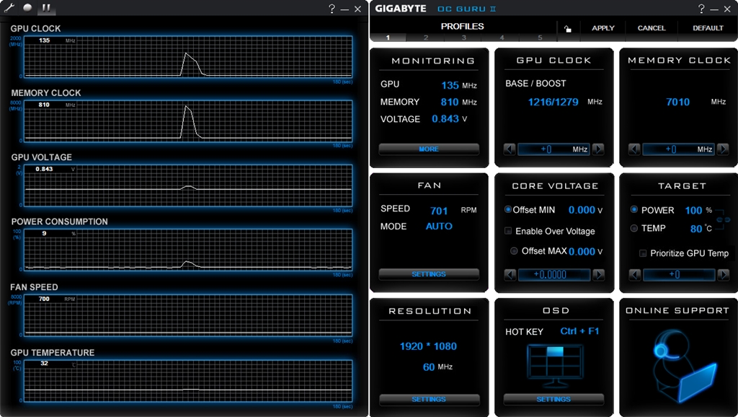Click fan speed 701 RPM value
The image size is (738, 417).
coord(439,211)
